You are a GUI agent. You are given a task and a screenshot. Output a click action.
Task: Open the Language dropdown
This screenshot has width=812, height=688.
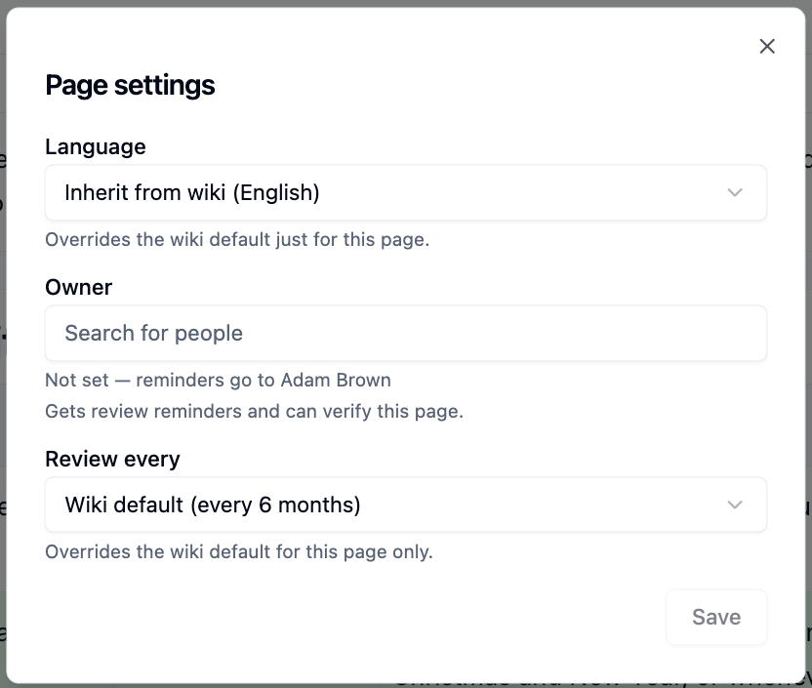click(x=405, y=192)
